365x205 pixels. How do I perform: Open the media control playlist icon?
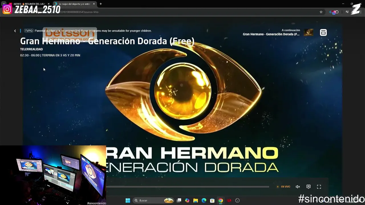point(347,12)
